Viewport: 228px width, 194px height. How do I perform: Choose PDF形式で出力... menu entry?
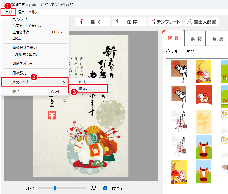coord(26,54)
